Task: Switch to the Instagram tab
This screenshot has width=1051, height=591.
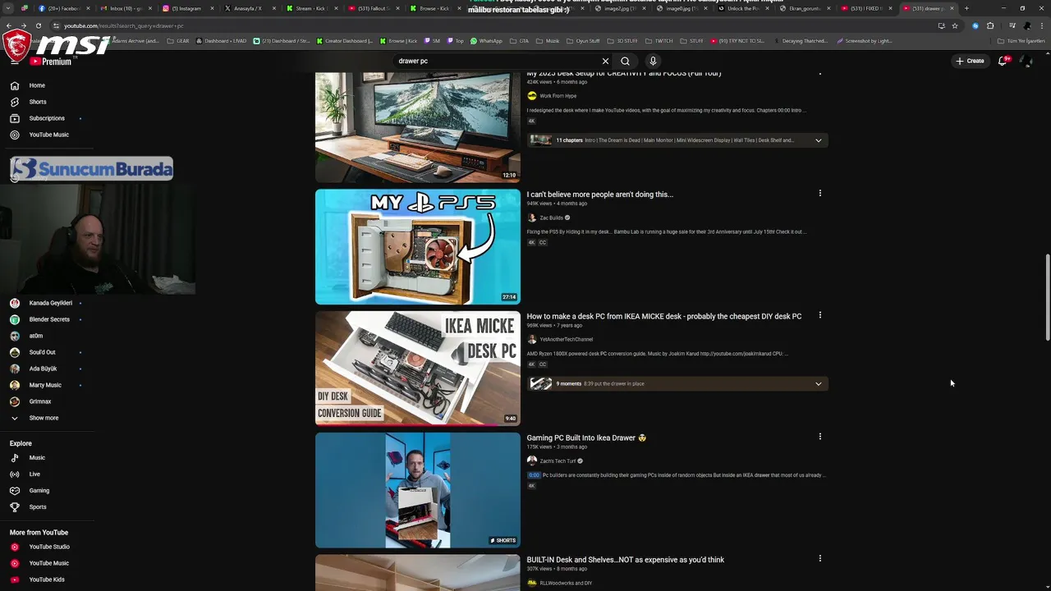Action: (188, 8)
